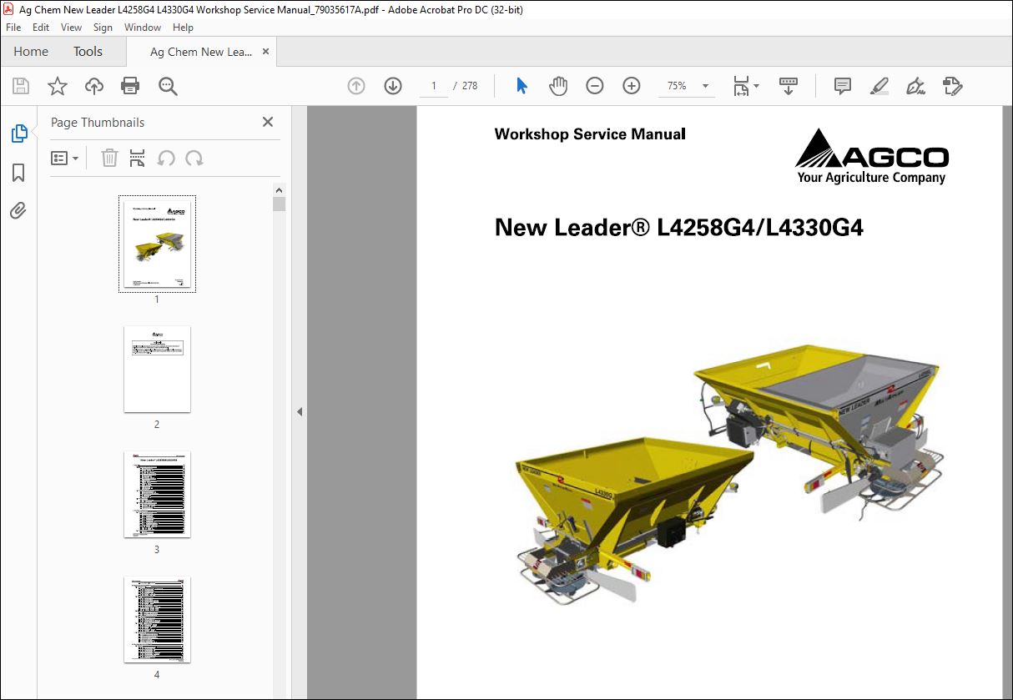Open the Help menu
The height and width of the screenshot is (700, 1013).
click(x=183, y=28)
